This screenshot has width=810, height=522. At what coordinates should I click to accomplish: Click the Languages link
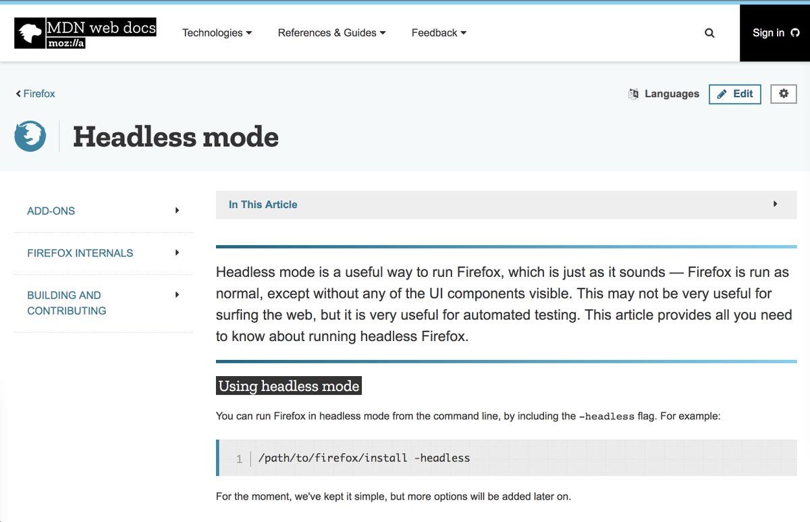click(x=672, y=94)
